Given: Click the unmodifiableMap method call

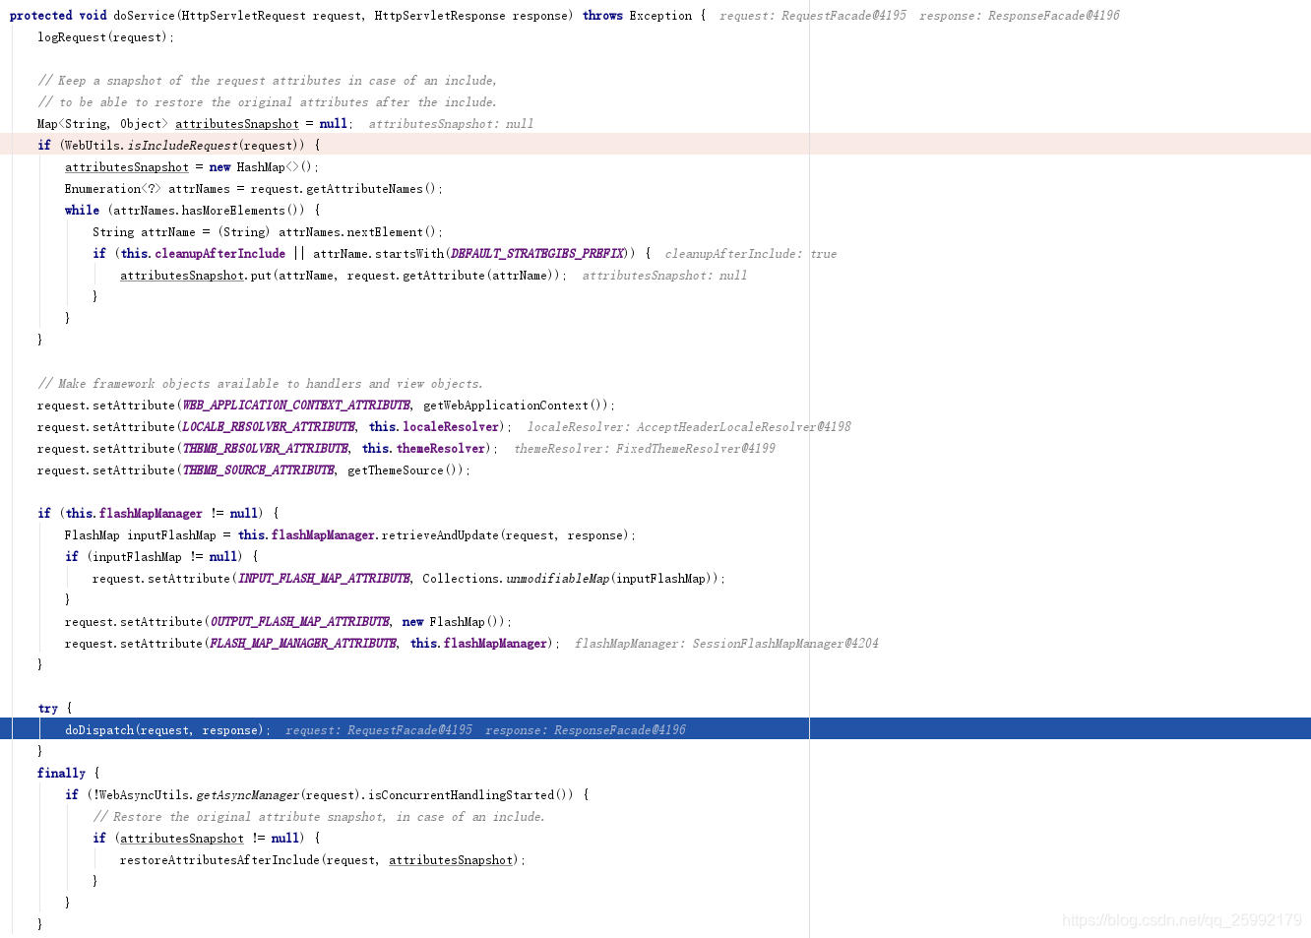Looking at the screenshot, I should (x=558, y=579).
